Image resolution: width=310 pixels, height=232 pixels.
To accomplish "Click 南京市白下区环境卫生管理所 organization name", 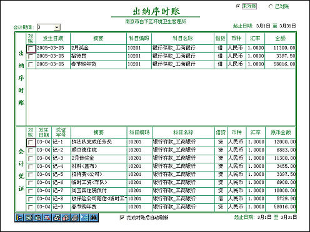I will click(x=156, y=22).
